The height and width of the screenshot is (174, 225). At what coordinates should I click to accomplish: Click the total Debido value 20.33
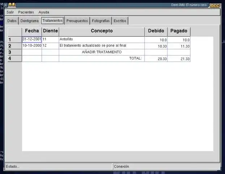156,59
